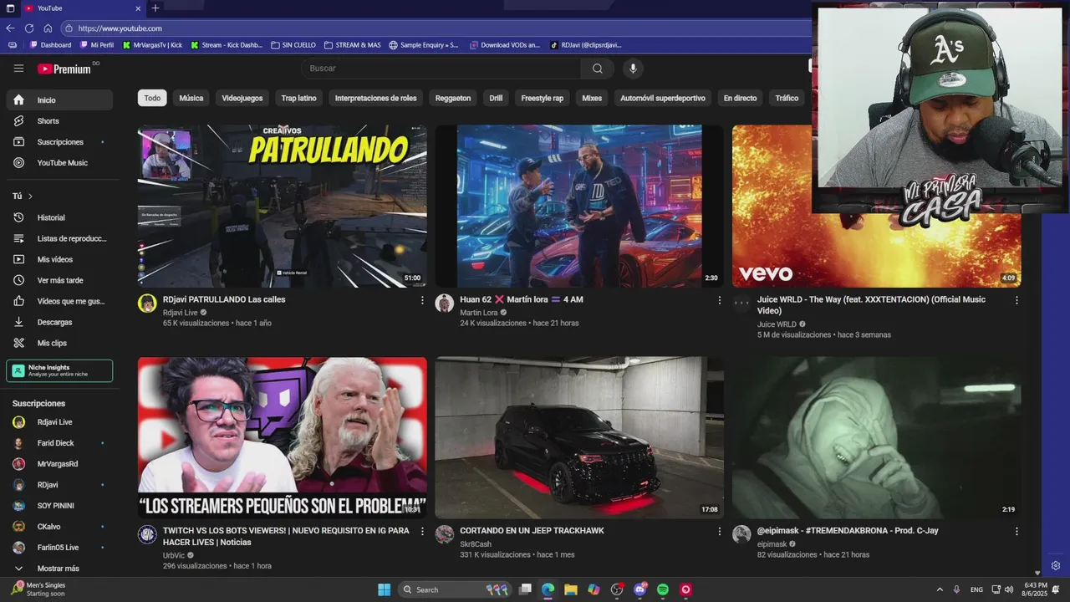Open Mis vídeos in the sidebar
This screenshot has height=602, width=1070.
(59, 259)
